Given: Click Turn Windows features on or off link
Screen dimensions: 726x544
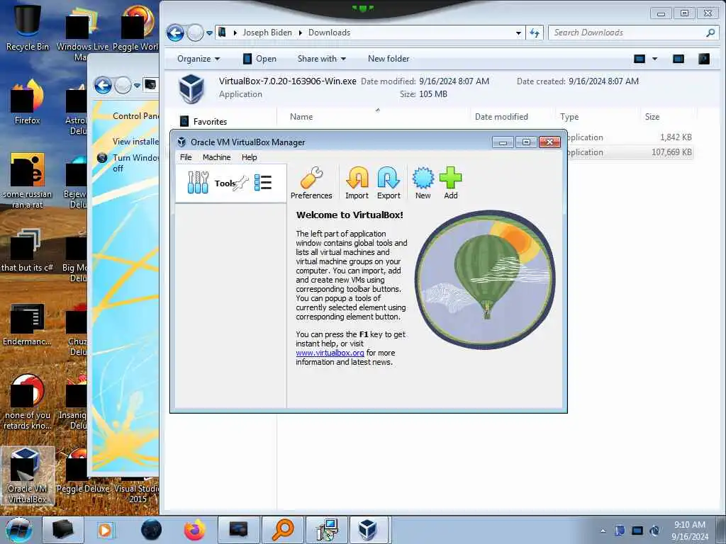Looking at the screenshot, I should tap(135, 163).
